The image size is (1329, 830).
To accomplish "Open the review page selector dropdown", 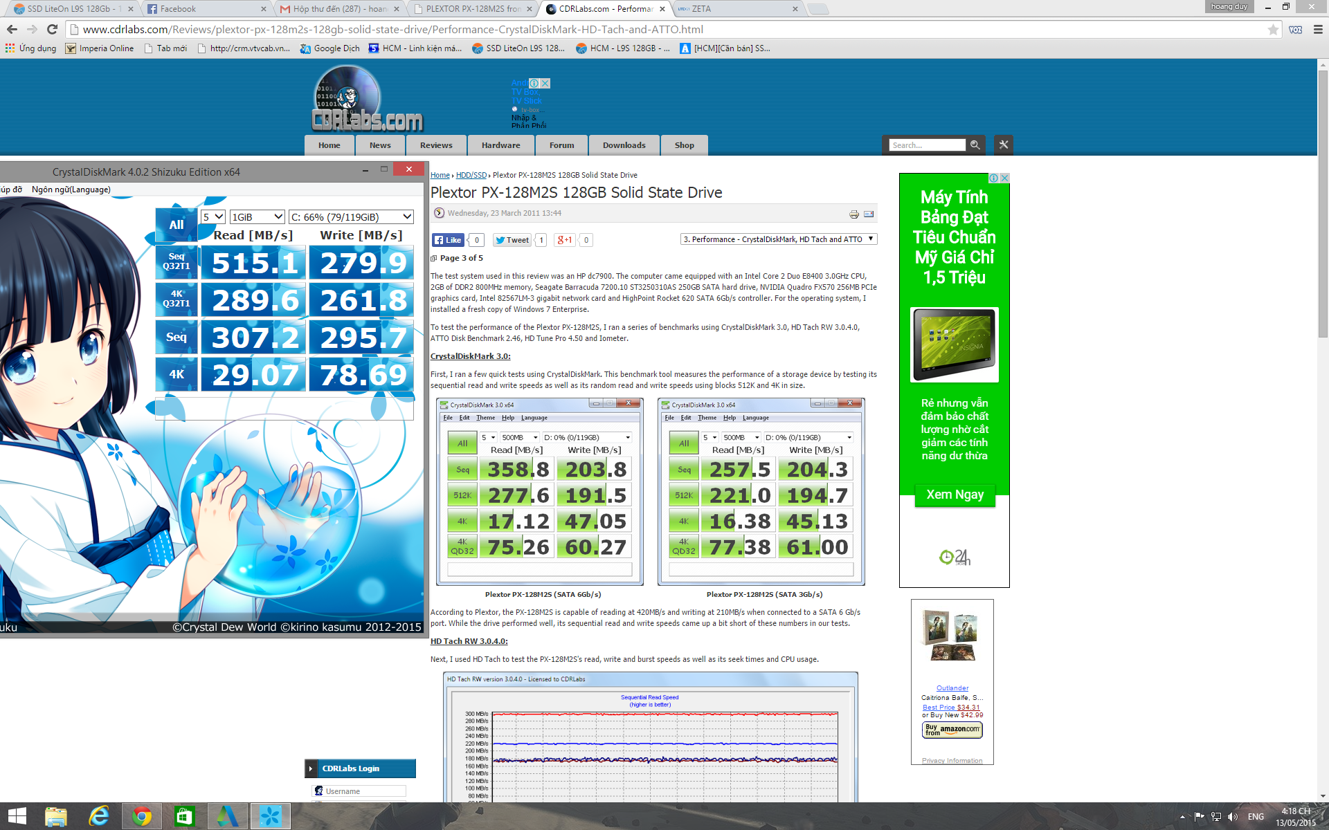I will 779,239.
